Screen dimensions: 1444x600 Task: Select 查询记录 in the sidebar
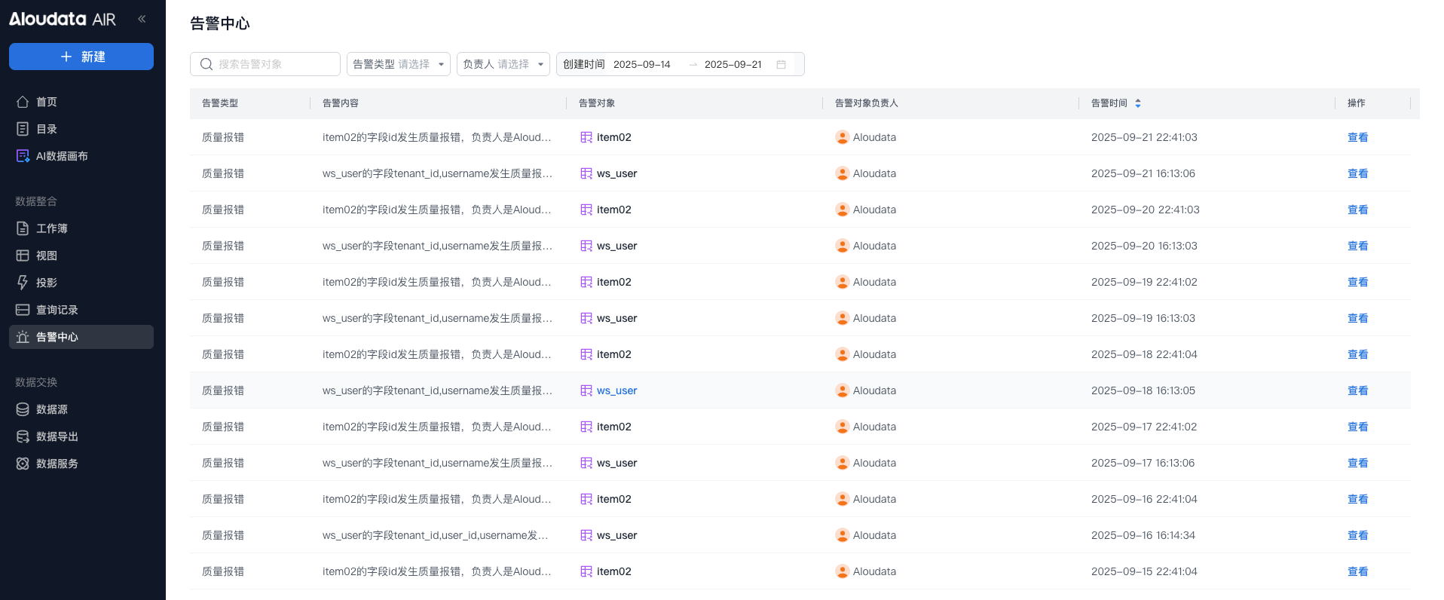pos(57,310)
